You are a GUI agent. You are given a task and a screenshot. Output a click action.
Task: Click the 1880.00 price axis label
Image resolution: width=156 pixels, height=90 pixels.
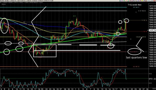pyautogui.click(x=153, y=59)
